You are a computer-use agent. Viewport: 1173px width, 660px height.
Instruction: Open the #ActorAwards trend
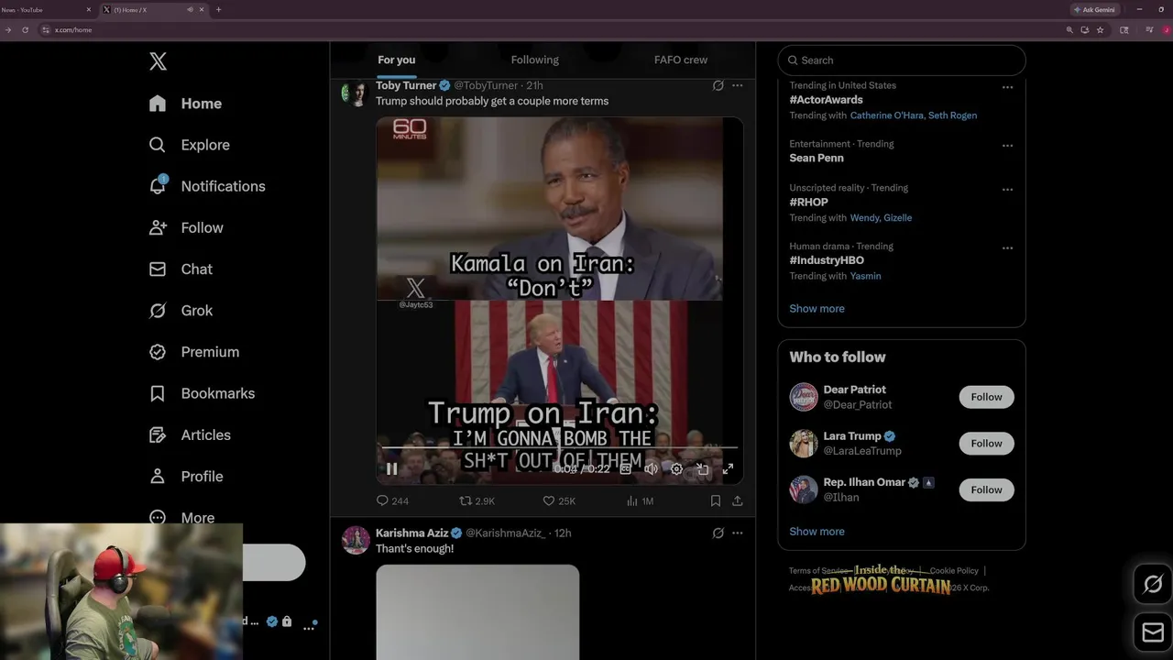[827, 100]
